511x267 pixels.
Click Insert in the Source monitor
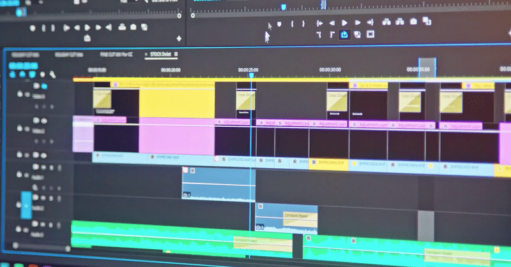tap(122, 27)
